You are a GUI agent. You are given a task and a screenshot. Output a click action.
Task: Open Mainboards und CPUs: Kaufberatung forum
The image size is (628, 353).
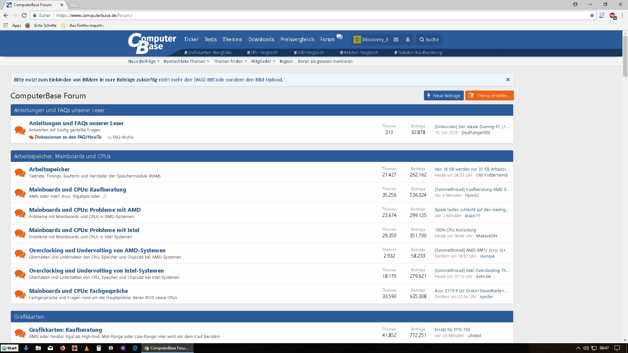[78, 190]
